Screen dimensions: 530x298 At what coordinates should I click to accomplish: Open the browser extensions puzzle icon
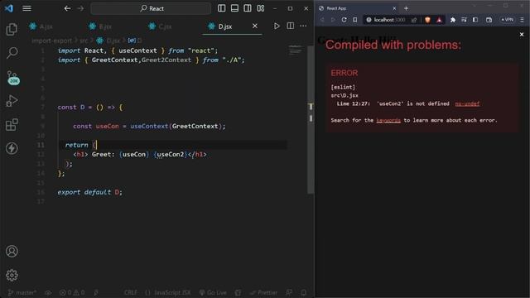pos(453,20)
